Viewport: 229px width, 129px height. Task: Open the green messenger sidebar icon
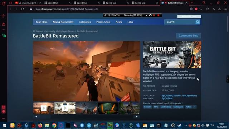click(x=4, y=35)
